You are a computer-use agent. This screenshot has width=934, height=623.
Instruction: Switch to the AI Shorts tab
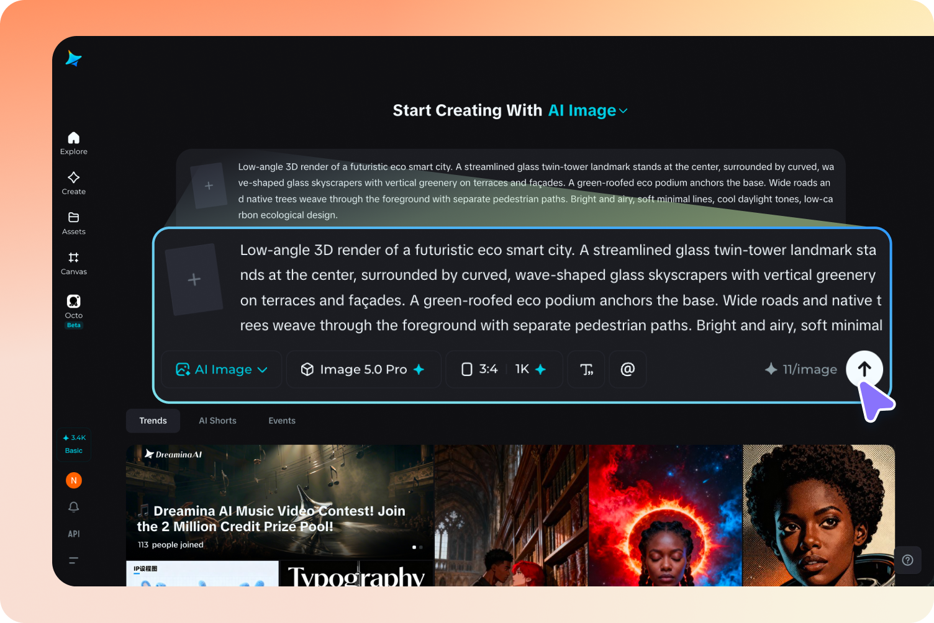coord(217,421)
